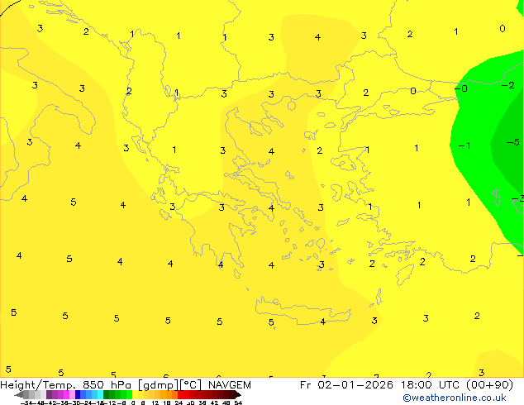
Task: Click the dark maroon right arrow of scale
Action: click(238, 395)
